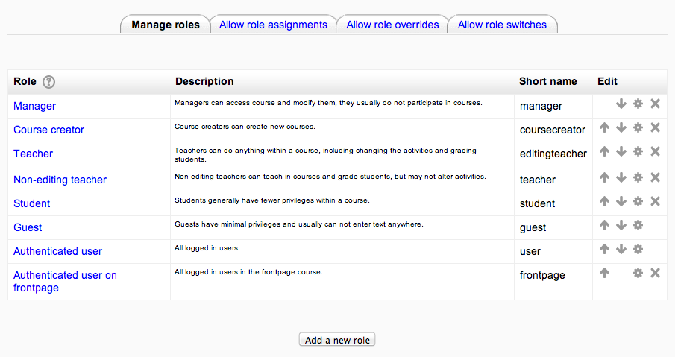675x357 pixels.
Task: Delete the Course creator role
Action: pyautogui.click(x=655, y=127)
